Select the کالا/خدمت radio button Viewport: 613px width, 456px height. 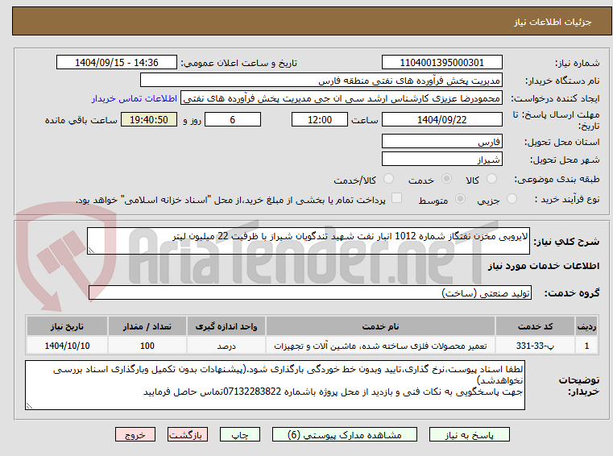click(x=388, y=179)
